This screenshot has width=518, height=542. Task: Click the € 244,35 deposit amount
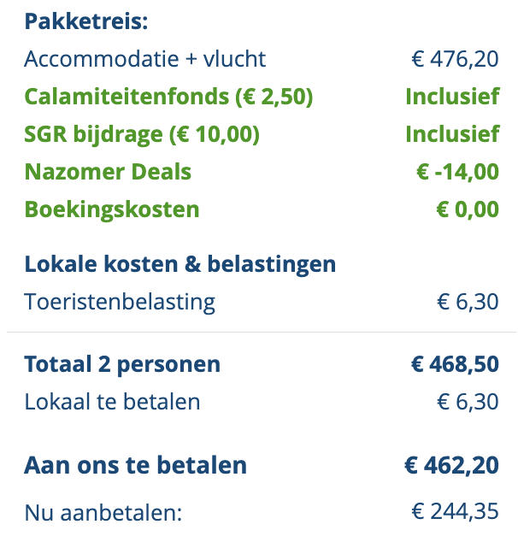[x=455, y=513]
